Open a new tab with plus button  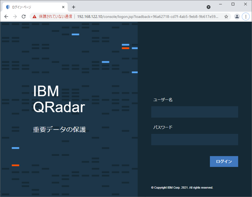(73, 7)
